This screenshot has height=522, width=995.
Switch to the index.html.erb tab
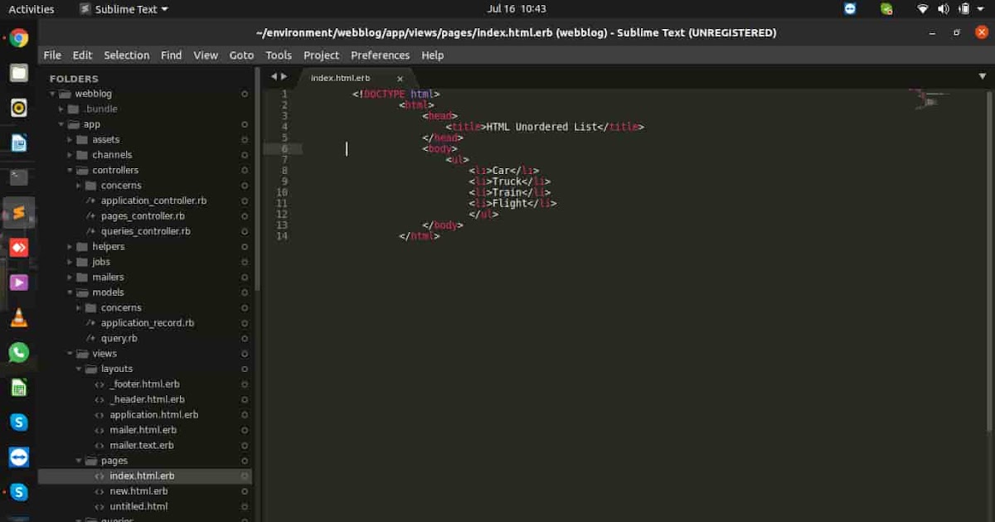[x=340, y=77]
